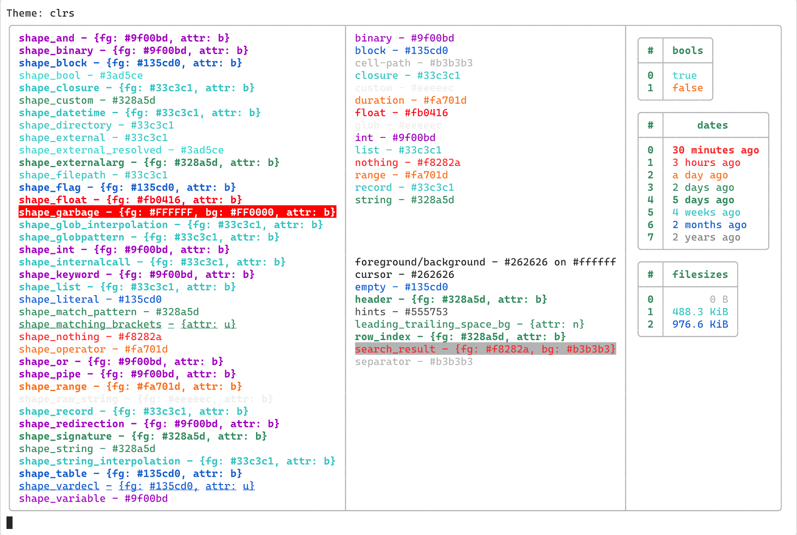Viewport: 797px width, 535px height.
Task: Click the shape_globpattern entry
Action: click(x=149, y=237)
